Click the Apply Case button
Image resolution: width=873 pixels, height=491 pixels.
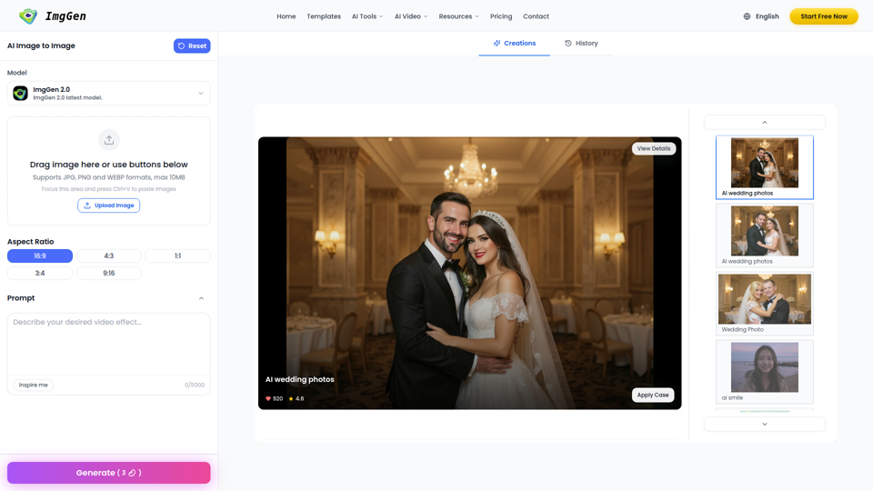(x=653, y=395)
